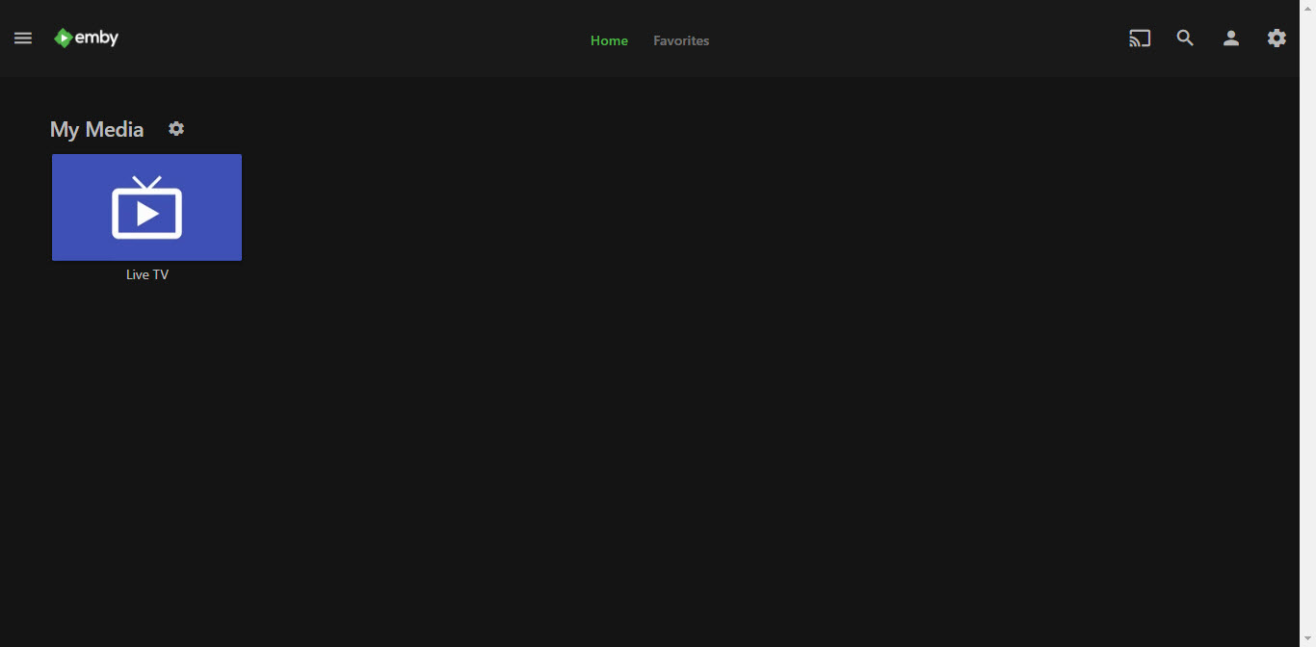This screenshot has height=647, width=1316.
Task: Click the Emby logo
Action: click(87, 39)
